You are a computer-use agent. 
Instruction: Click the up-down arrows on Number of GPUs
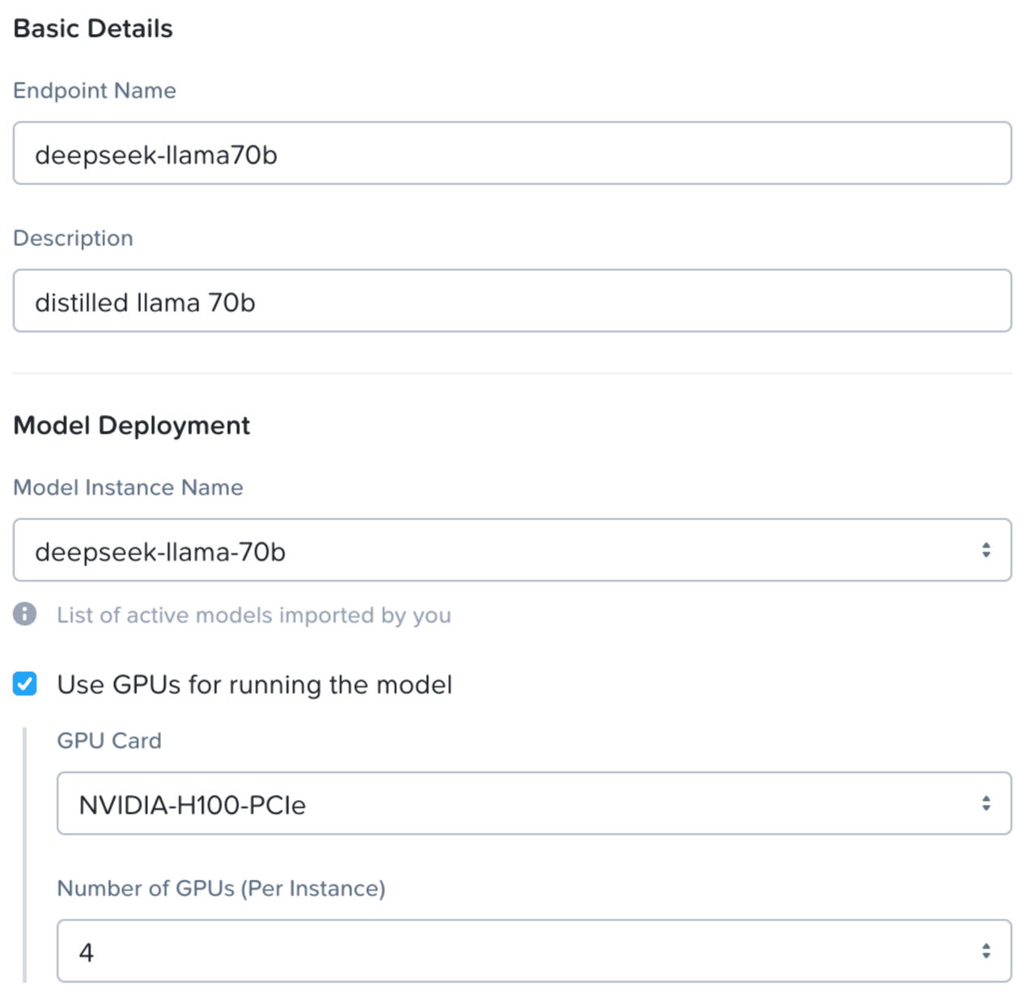pyautogui.click(x=986, y=949)
